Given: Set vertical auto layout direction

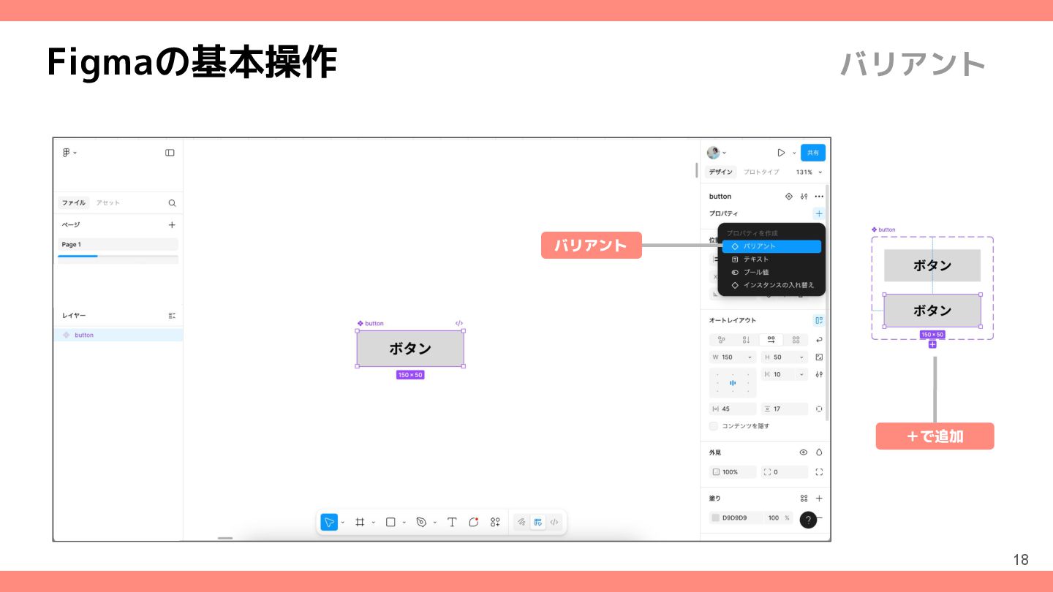Looking at the screenshot, I should click(x=746, y=340).
